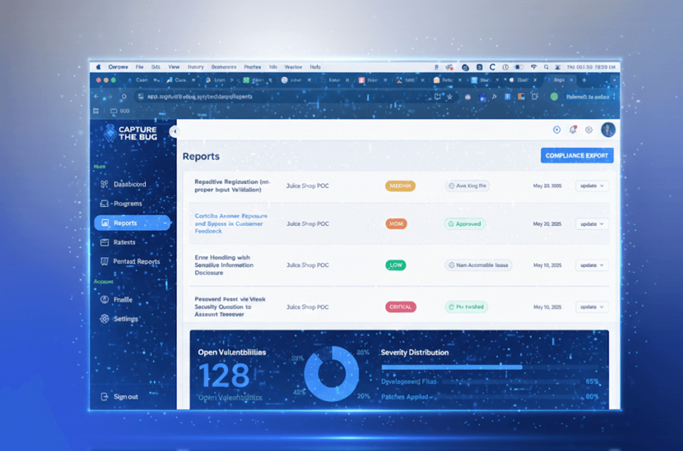683x451 pixels.
Task: Click the Dashboard sidebar icon
Action: pos(104,184)
